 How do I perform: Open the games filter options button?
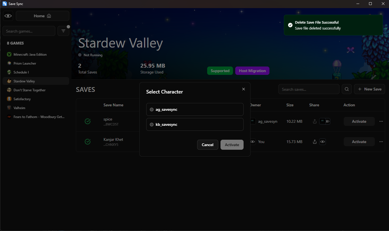click(63, 31)
